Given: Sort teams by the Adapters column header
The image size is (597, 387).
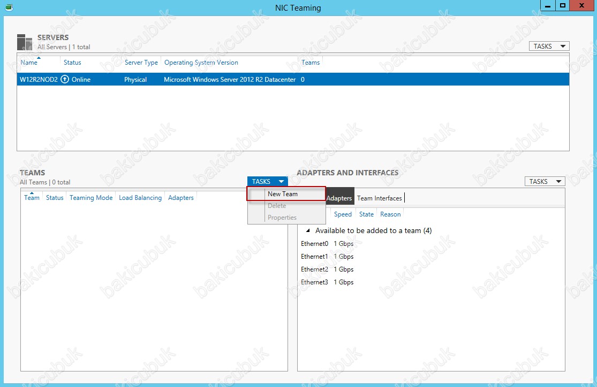Looking at the screenshot, I should [181, 198].
